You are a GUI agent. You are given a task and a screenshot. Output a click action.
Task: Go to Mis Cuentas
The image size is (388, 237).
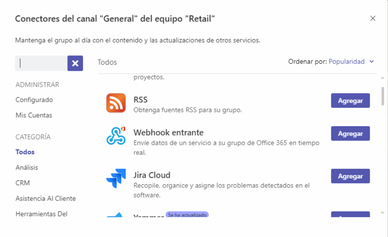click(x=34, y=115)
